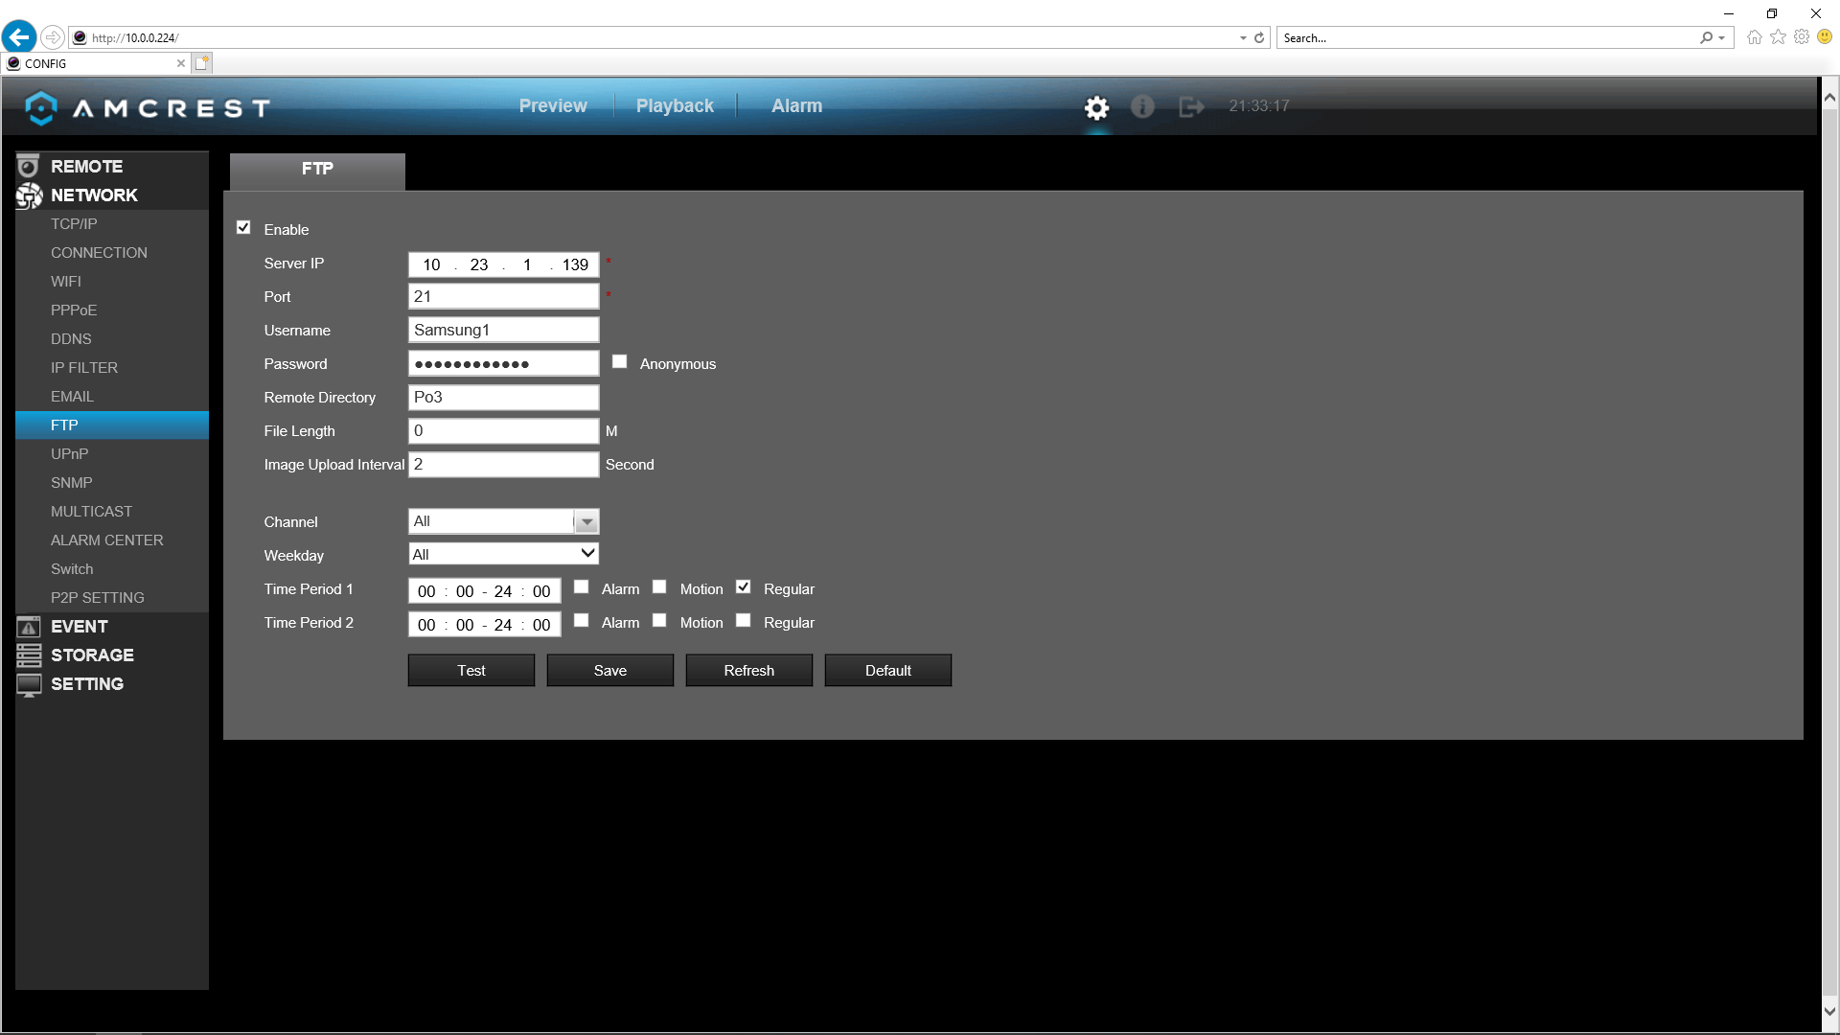This screenshot has width=1840, height=1035.
Task: Click the Amcrest logo
Action: coord(148,107)
